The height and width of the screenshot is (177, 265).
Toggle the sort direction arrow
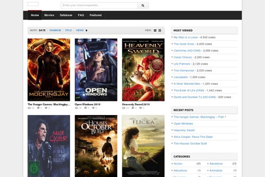tap(87, 31)
